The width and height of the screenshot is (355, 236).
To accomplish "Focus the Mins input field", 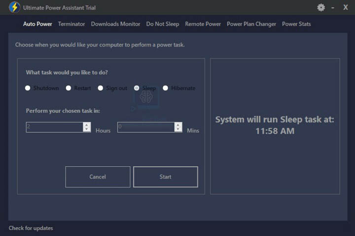I will coord(146,127).
